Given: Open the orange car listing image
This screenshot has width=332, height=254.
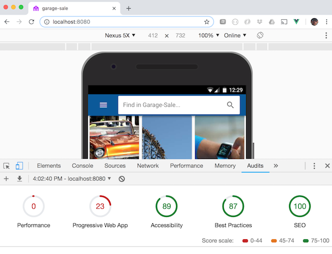Looking at the screenshot, I should pyautogui.click(x=114, y=137).
